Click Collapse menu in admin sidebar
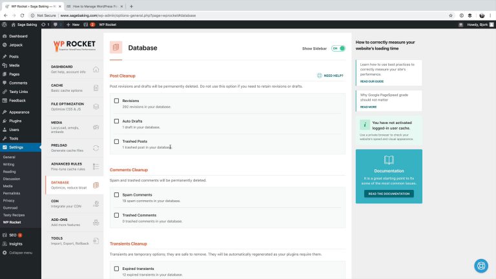Screen dimensions: 496x279 21,253
